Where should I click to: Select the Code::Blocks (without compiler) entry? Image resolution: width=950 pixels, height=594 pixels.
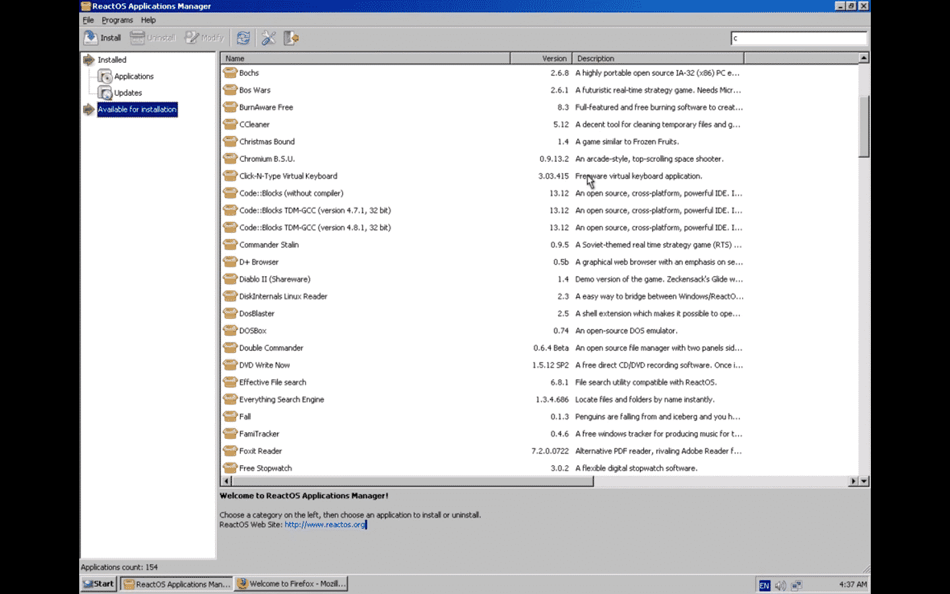click(291, 193)
